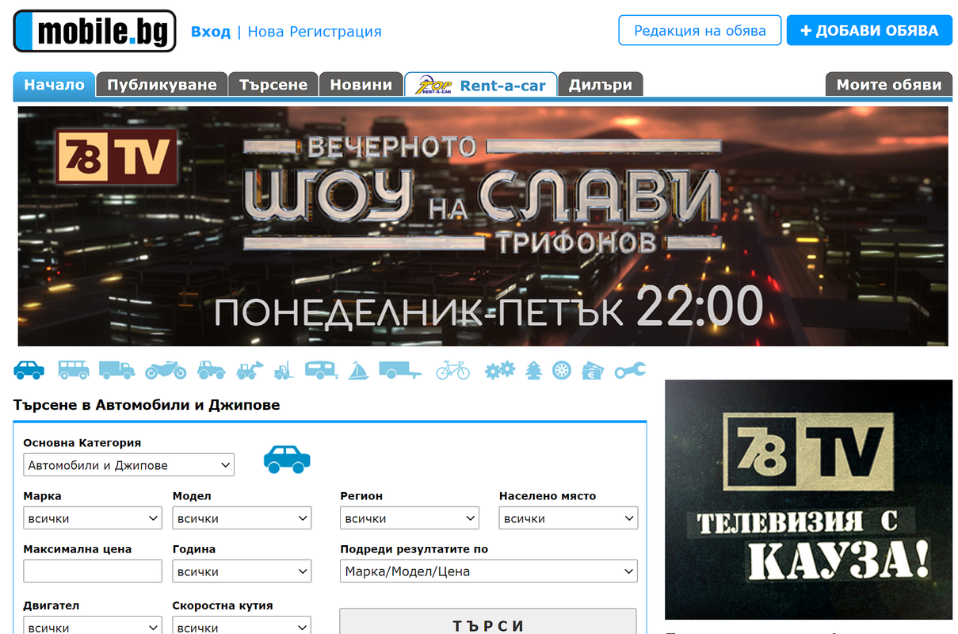
Task: Open the Скоростна кутия dropdown
Action: point(242,627)
